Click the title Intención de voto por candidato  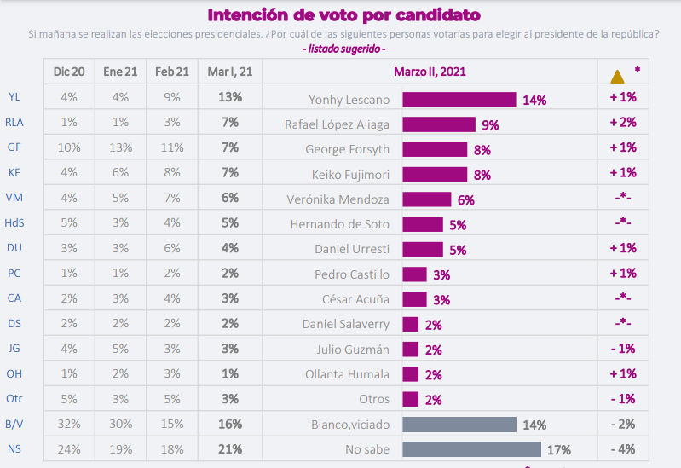click(x=344, y=15)
